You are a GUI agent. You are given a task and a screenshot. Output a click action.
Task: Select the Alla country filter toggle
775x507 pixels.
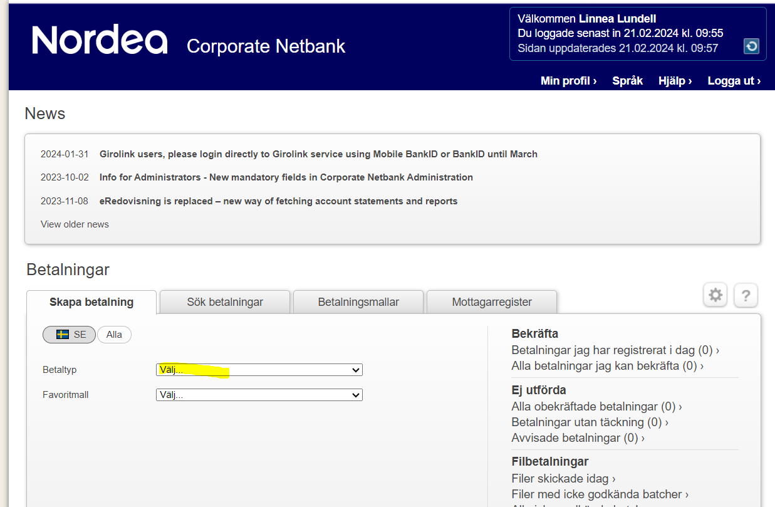tap(114, 335)
